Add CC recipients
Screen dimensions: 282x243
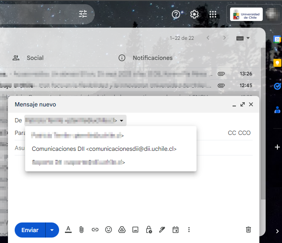tap(232, 133)
